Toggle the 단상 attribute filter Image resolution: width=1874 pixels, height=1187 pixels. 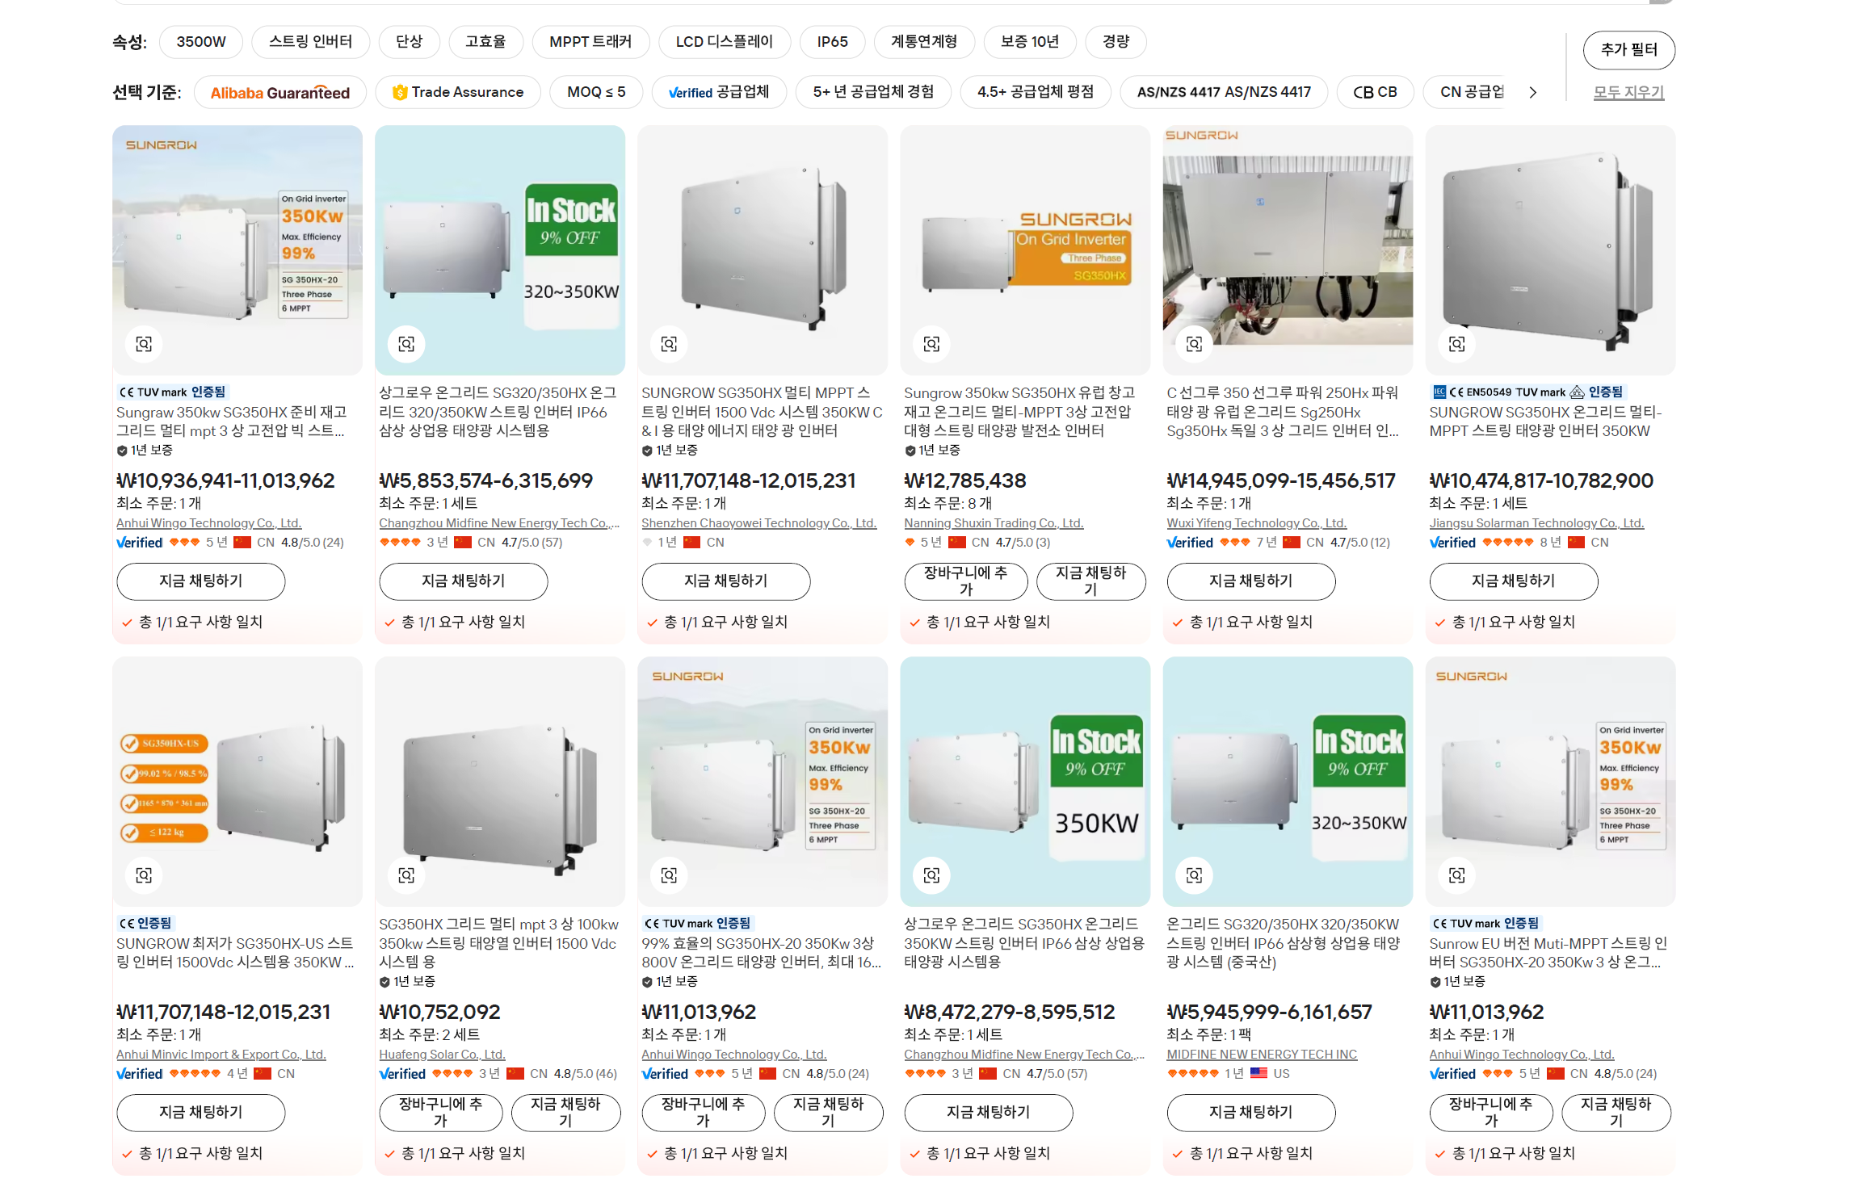click(409, 42)
